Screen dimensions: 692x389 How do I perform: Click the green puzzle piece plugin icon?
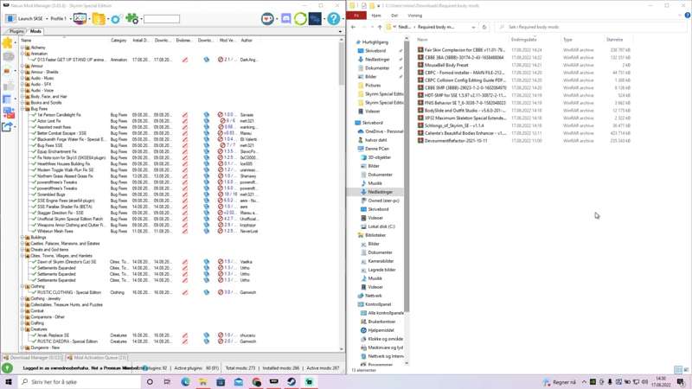131,18
